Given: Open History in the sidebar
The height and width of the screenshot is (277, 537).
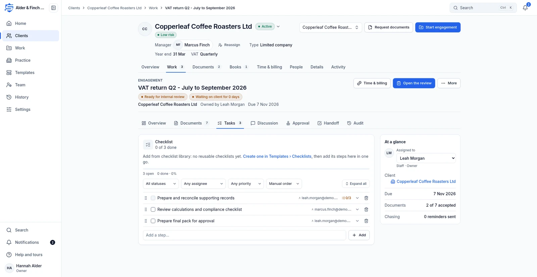Looking at the screenshot, I should (x=31, y=97).
